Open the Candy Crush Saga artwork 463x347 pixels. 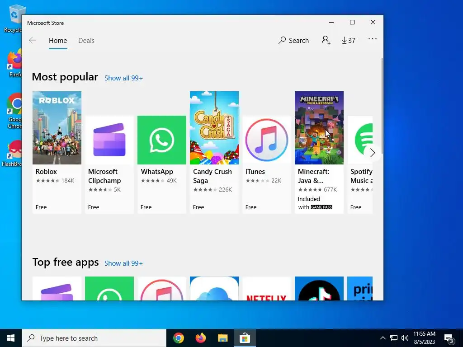[214, 128]
